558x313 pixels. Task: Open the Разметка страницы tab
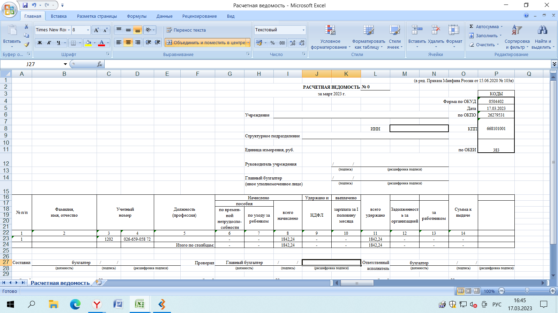(97, 16)
